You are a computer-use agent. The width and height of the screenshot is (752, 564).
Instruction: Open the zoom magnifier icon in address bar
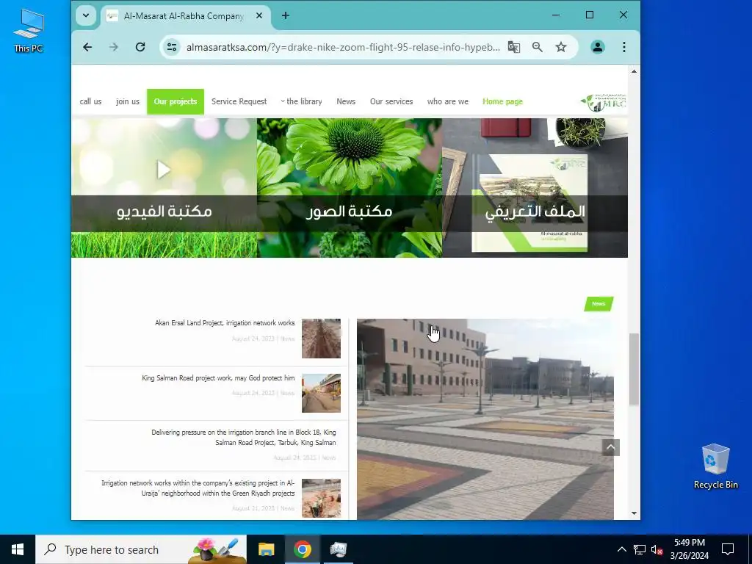(x=537, y=47)
